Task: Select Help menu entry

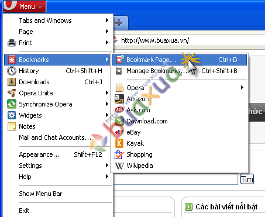Action: pos(58,177)
